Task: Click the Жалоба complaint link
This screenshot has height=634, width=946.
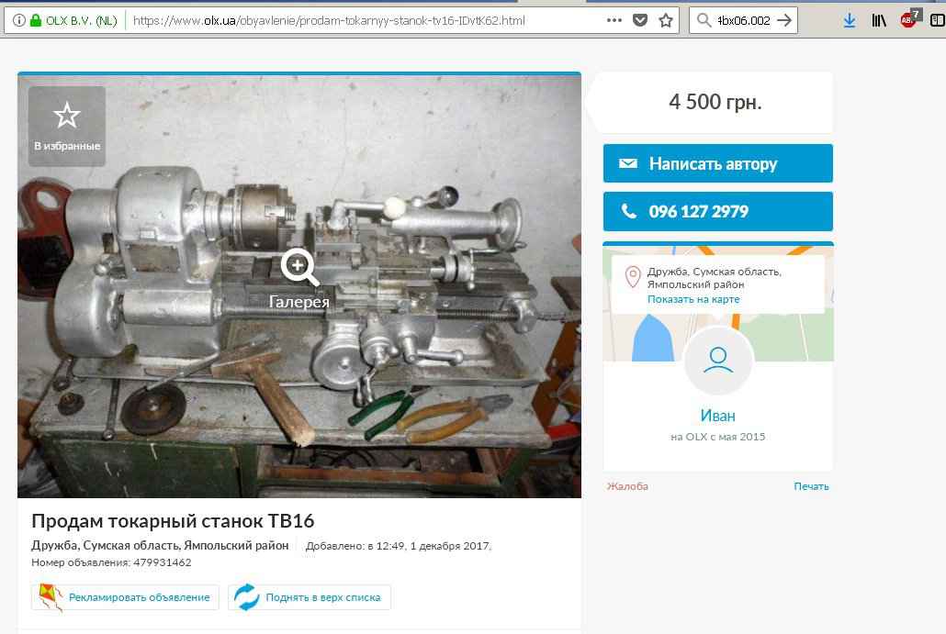Action: (x=627, y=486)
